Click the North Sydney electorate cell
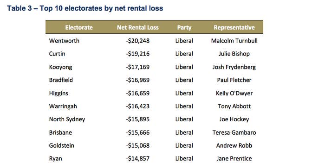This screenshot has width=325, height=168. (67, 119)
